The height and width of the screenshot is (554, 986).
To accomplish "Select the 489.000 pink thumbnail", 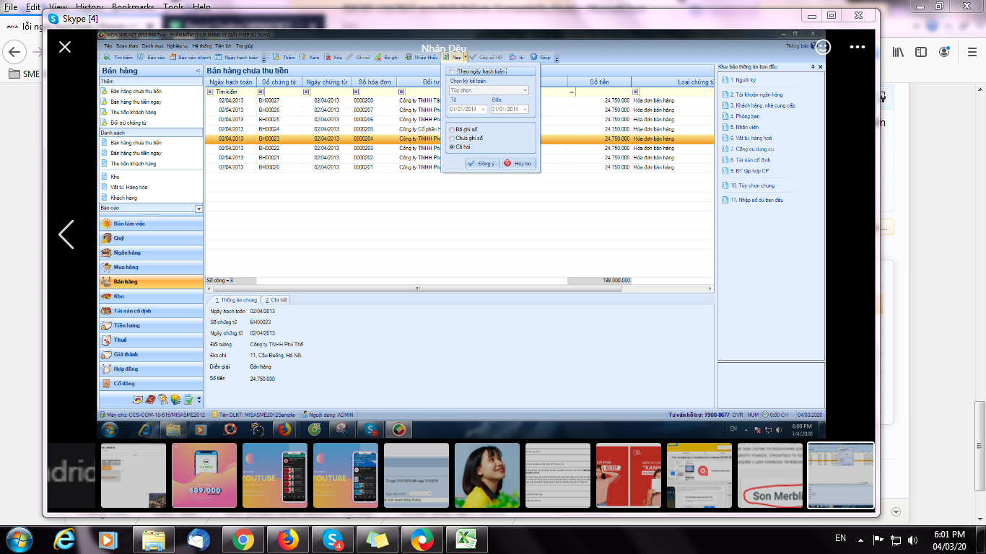I will tap(204, 475).
